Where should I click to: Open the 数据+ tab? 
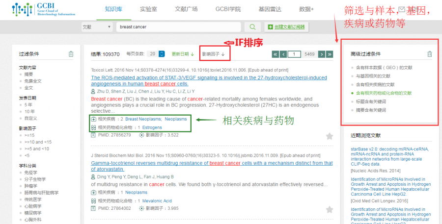pyautogui.click(x=306, y=9)
